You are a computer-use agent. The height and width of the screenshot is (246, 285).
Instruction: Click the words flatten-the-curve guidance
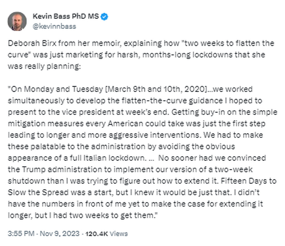tap(172, 101)
